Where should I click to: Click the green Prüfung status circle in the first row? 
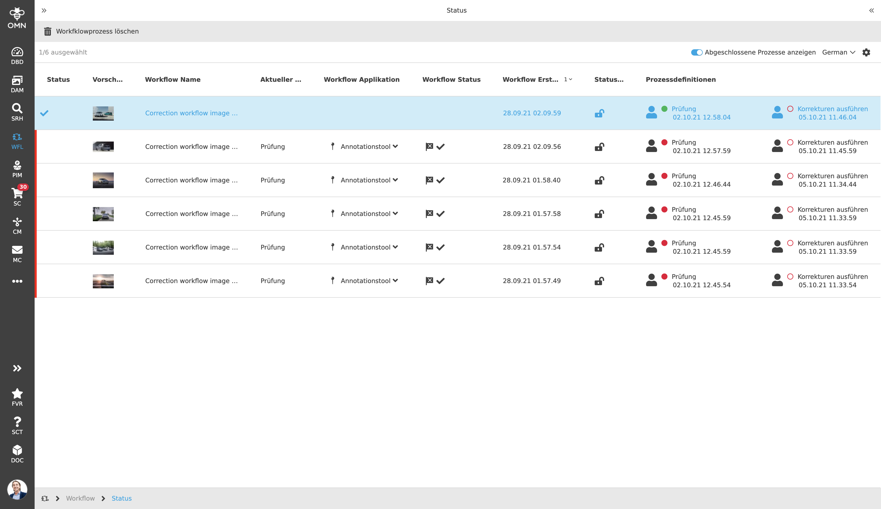coord(664,109)
